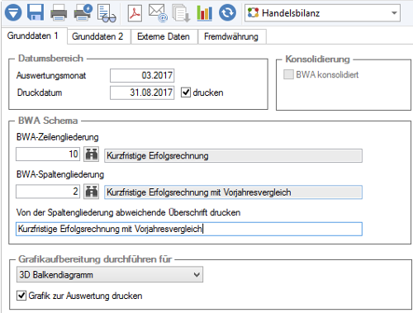The height and width of the screenshot is (313, 413).
Task: Uncheck the drucken checkbox
Action: coord(186,92)
